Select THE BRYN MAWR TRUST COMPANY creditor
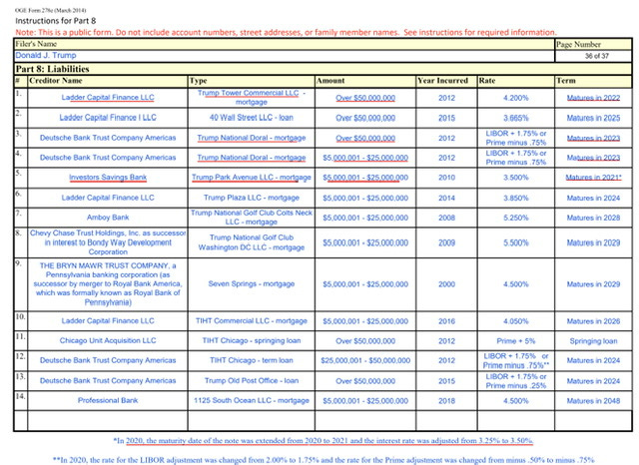The height and width of the screenshot is (465, 639). [x=108, y=283]
